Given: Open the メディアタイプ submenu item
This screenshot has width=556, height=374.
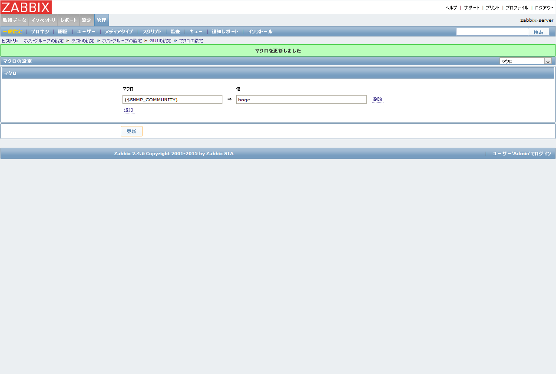Looking at the screenshot, I should (x=119, y=31).
